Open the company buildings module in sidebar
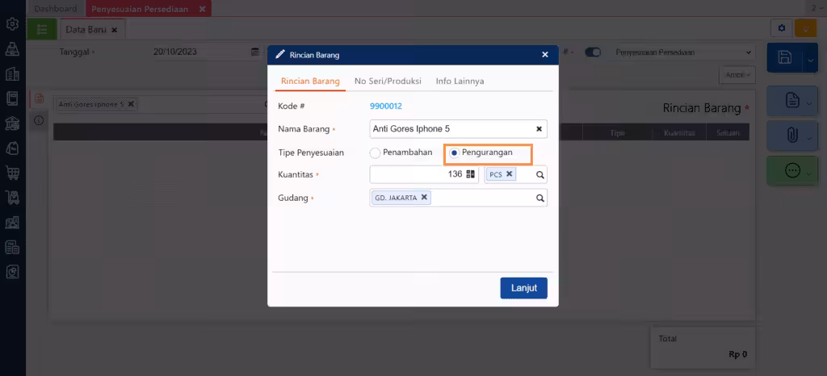827x376 pixels. point(12,73)
